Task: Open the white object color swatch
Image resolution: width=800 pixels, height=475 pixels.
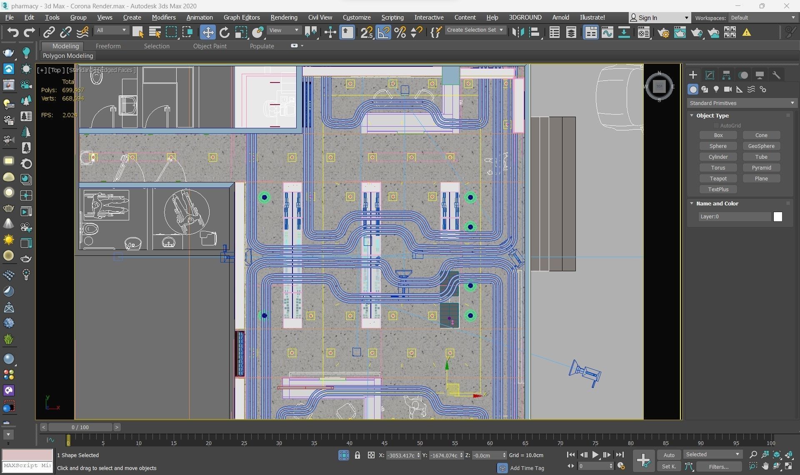Action: tap(777, 217)
